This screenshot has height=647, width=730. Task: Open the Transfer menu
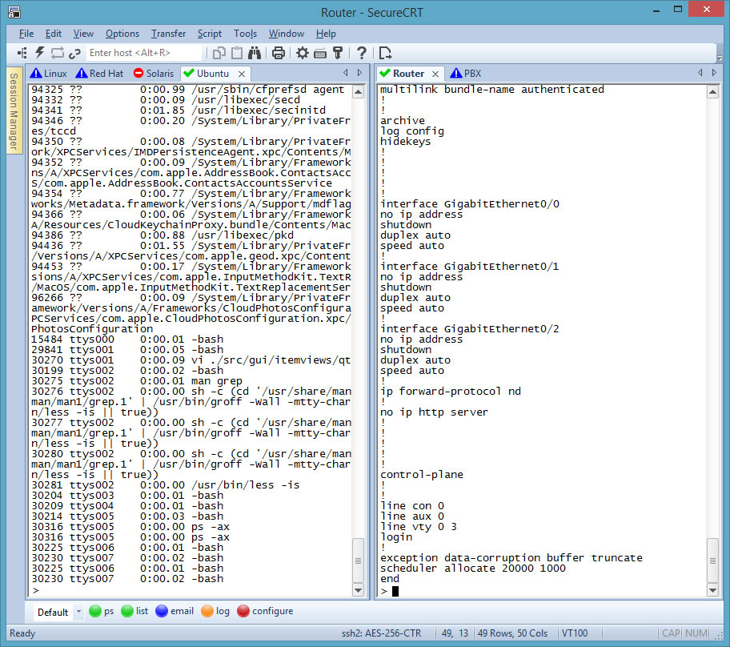point(168,34)
